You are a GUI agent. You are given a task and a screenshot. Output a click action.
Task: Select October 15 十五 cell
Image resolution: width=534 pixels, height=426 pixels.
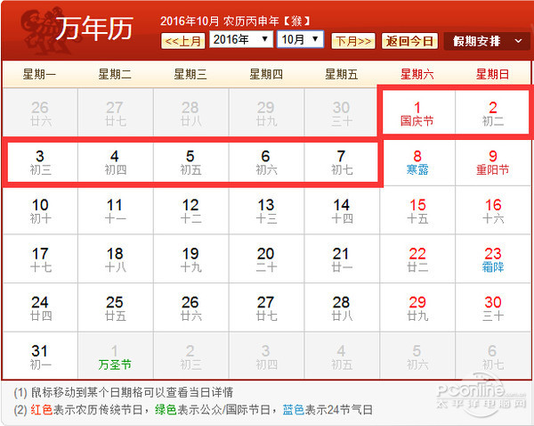pyautogui.click(x=417, y=210)
